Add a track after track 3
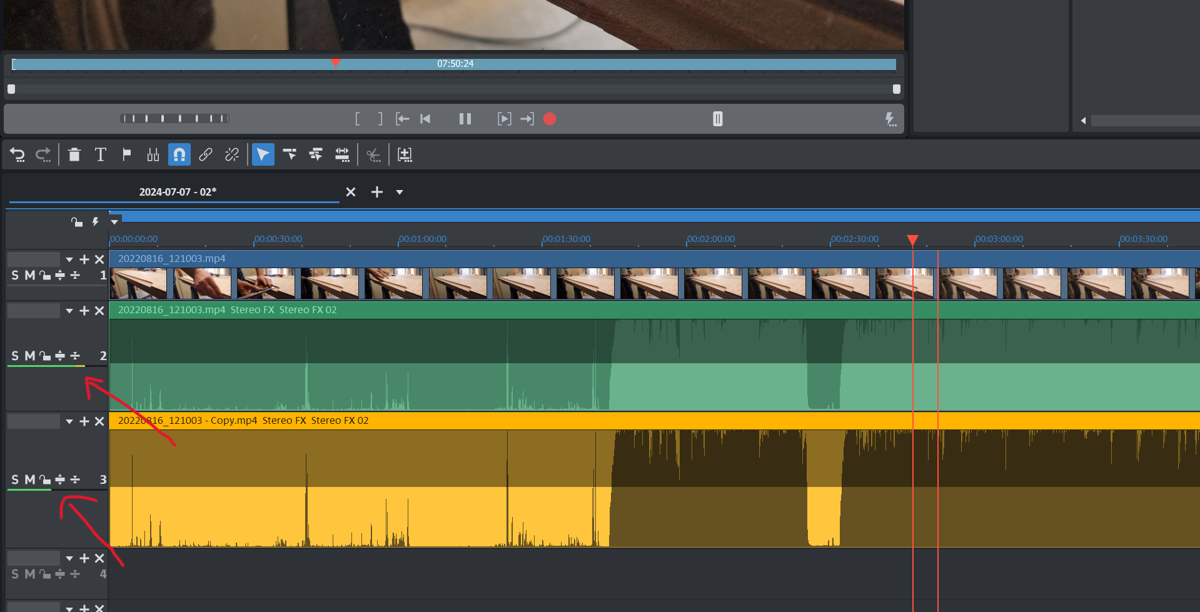1200x612 pixels. point(84,422)
